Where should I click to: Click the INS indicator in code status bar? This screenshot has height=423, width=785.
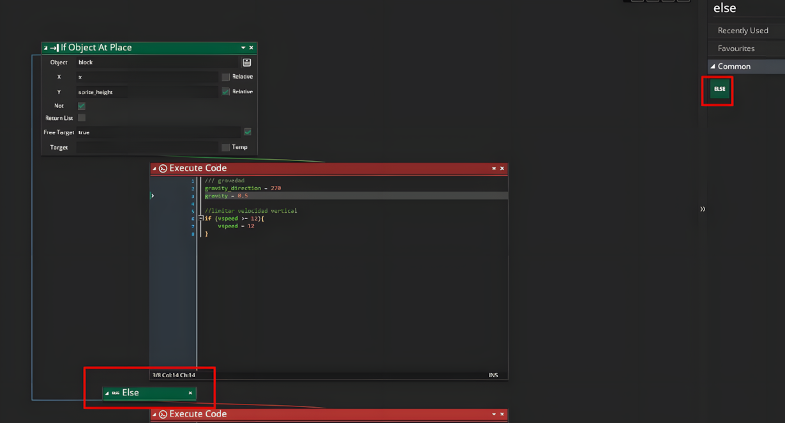coord(493,375)
